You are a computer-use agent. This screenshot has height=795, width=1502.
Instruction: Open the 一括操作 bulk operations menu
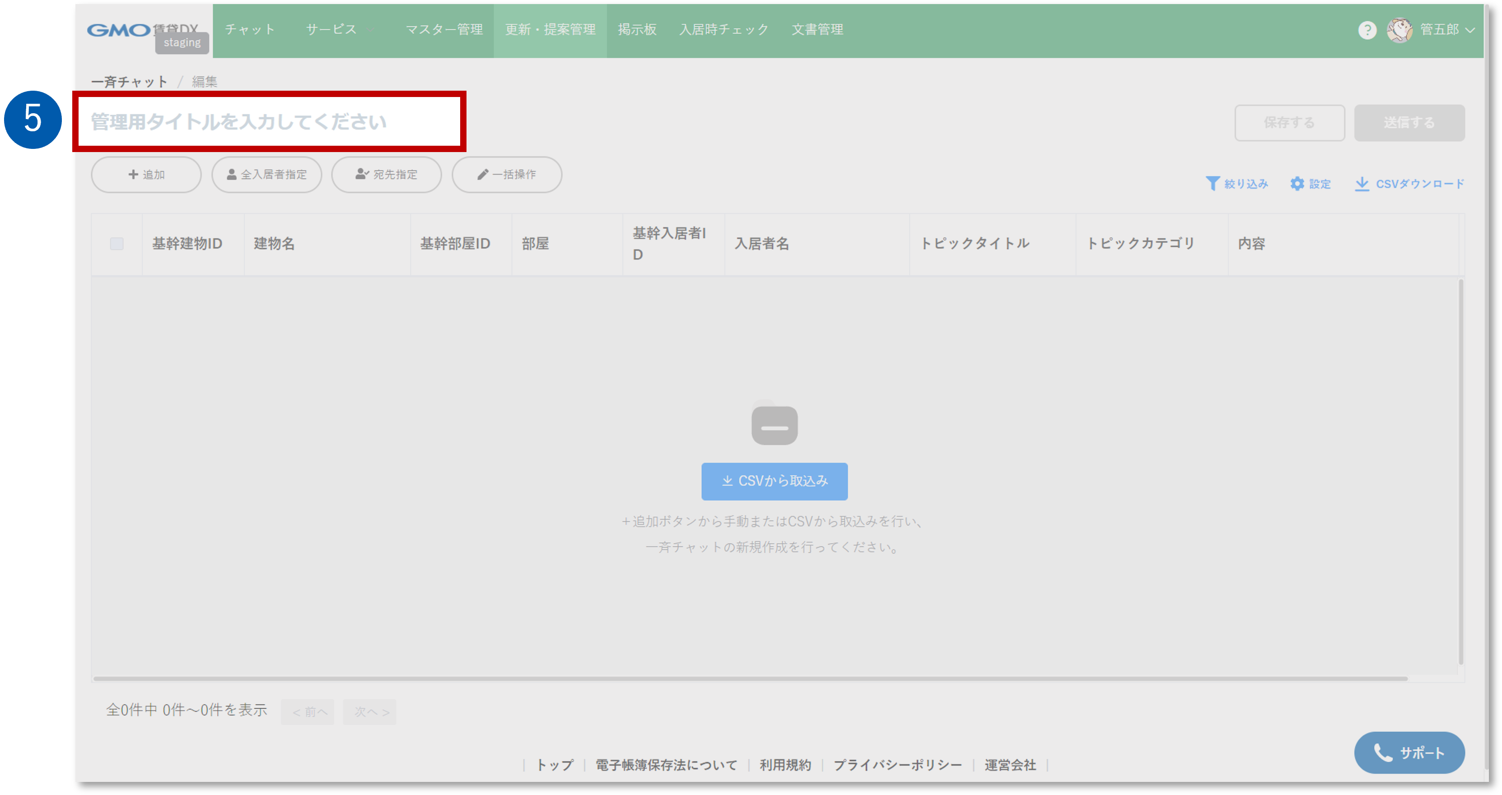tap(506, 175)
